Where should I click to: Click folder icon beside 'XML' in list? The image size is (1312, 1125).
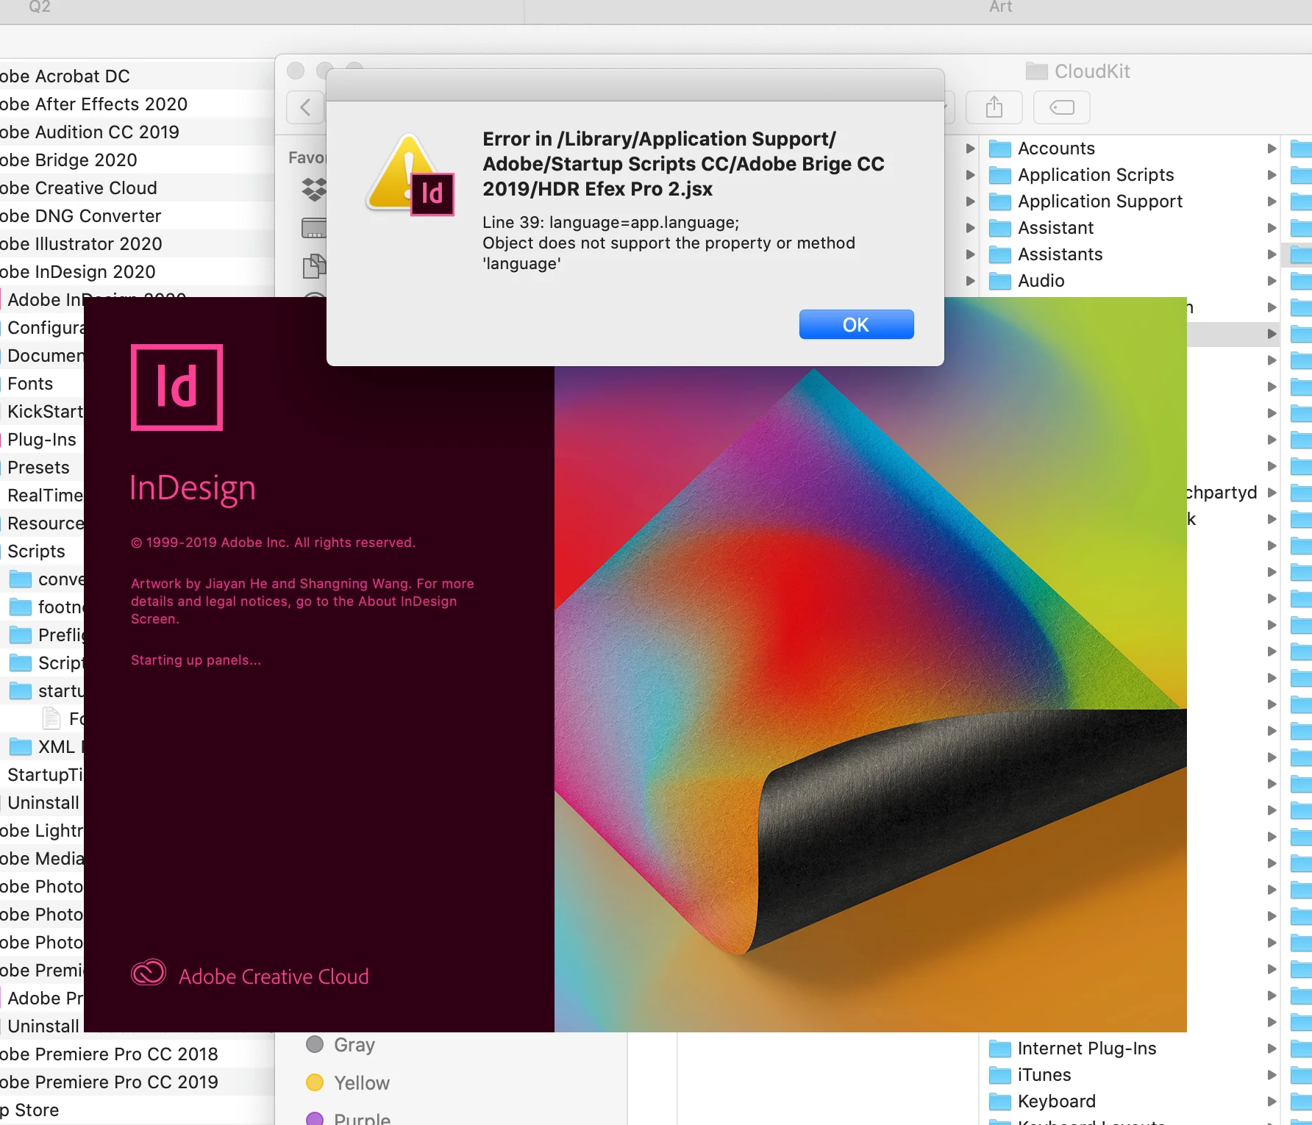coord(20,747)
